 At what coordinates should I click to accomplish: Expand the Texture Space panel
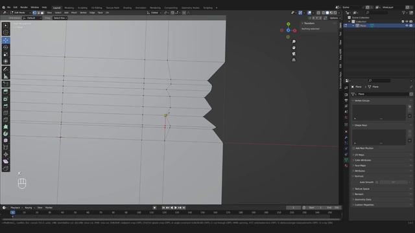point(362,188)
